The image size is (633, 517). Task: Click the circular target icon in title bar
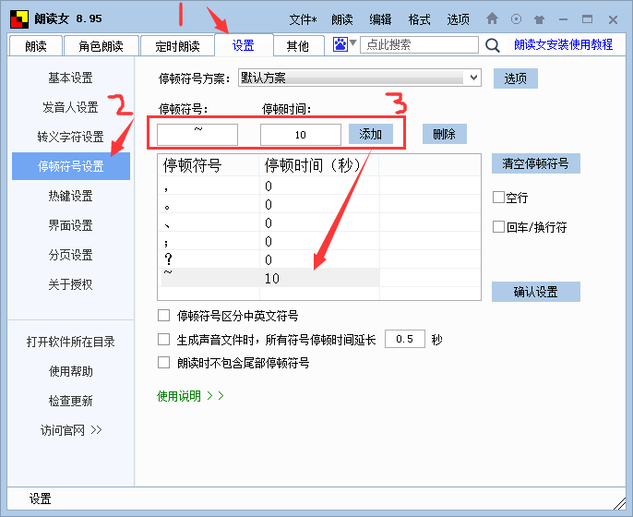coord(516,19)
